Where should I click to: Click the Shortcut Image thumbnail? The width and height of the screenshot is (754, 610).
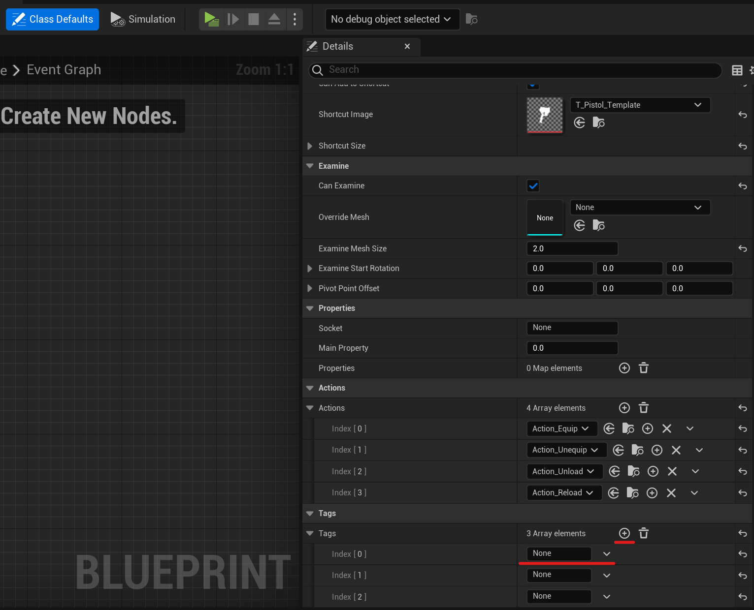545,115
